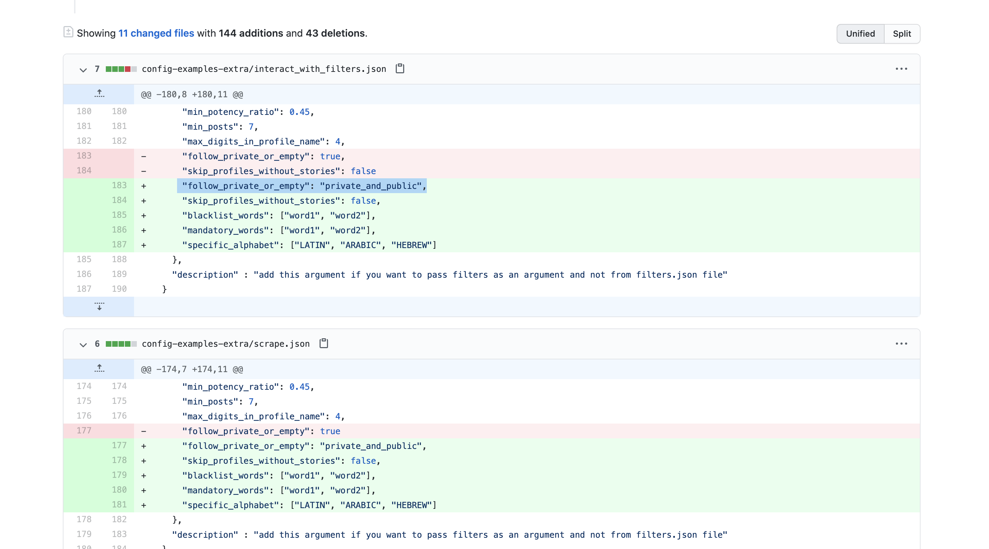Open the 11 changed files link
Viewport: 989px width, 549px height.
tap(156, 33)
